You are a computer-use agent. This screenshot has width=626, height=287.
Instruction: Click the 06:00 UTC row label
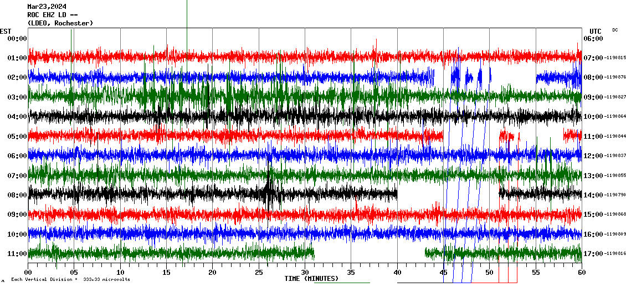(x=593, y=39)
